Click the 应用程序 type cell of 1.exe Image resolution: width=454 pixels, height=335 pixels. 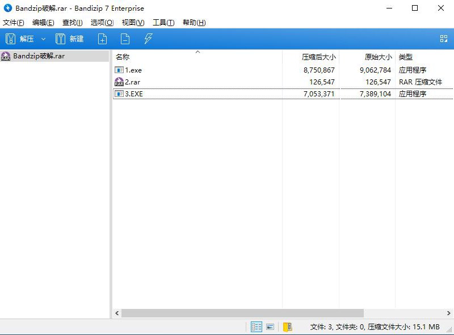413,70
